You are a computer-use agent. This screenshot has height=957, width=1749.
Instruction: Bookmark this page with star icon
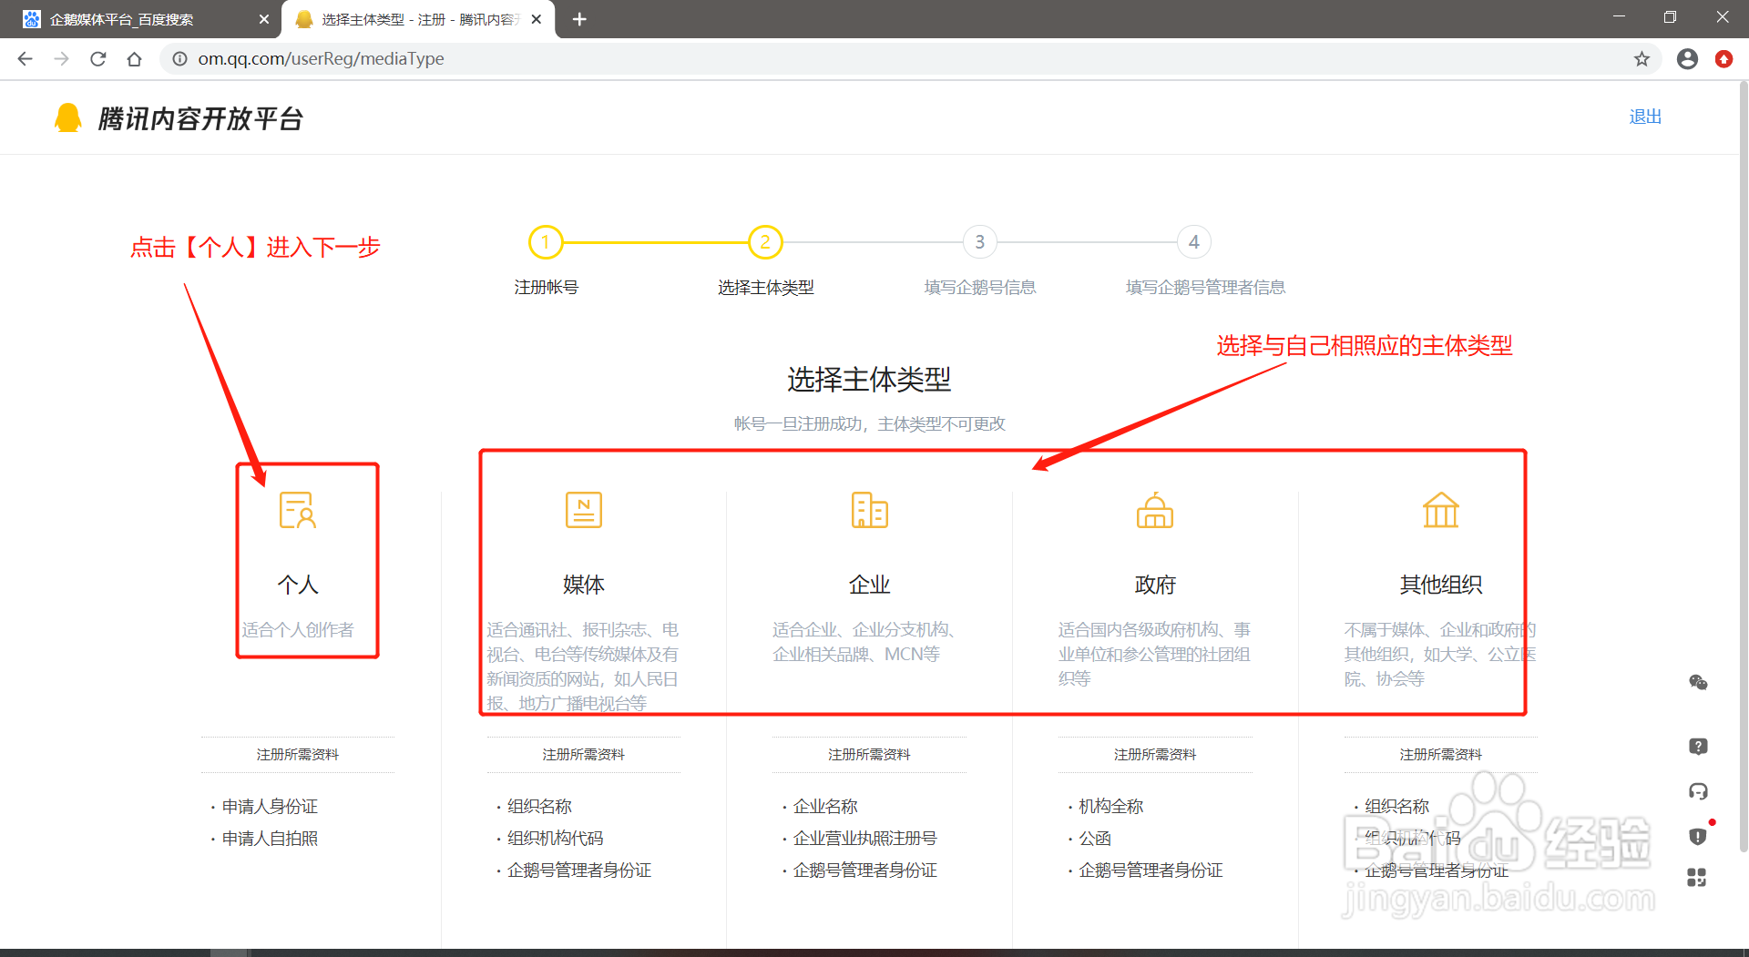pyautogui.click(x=1642, y=59)
